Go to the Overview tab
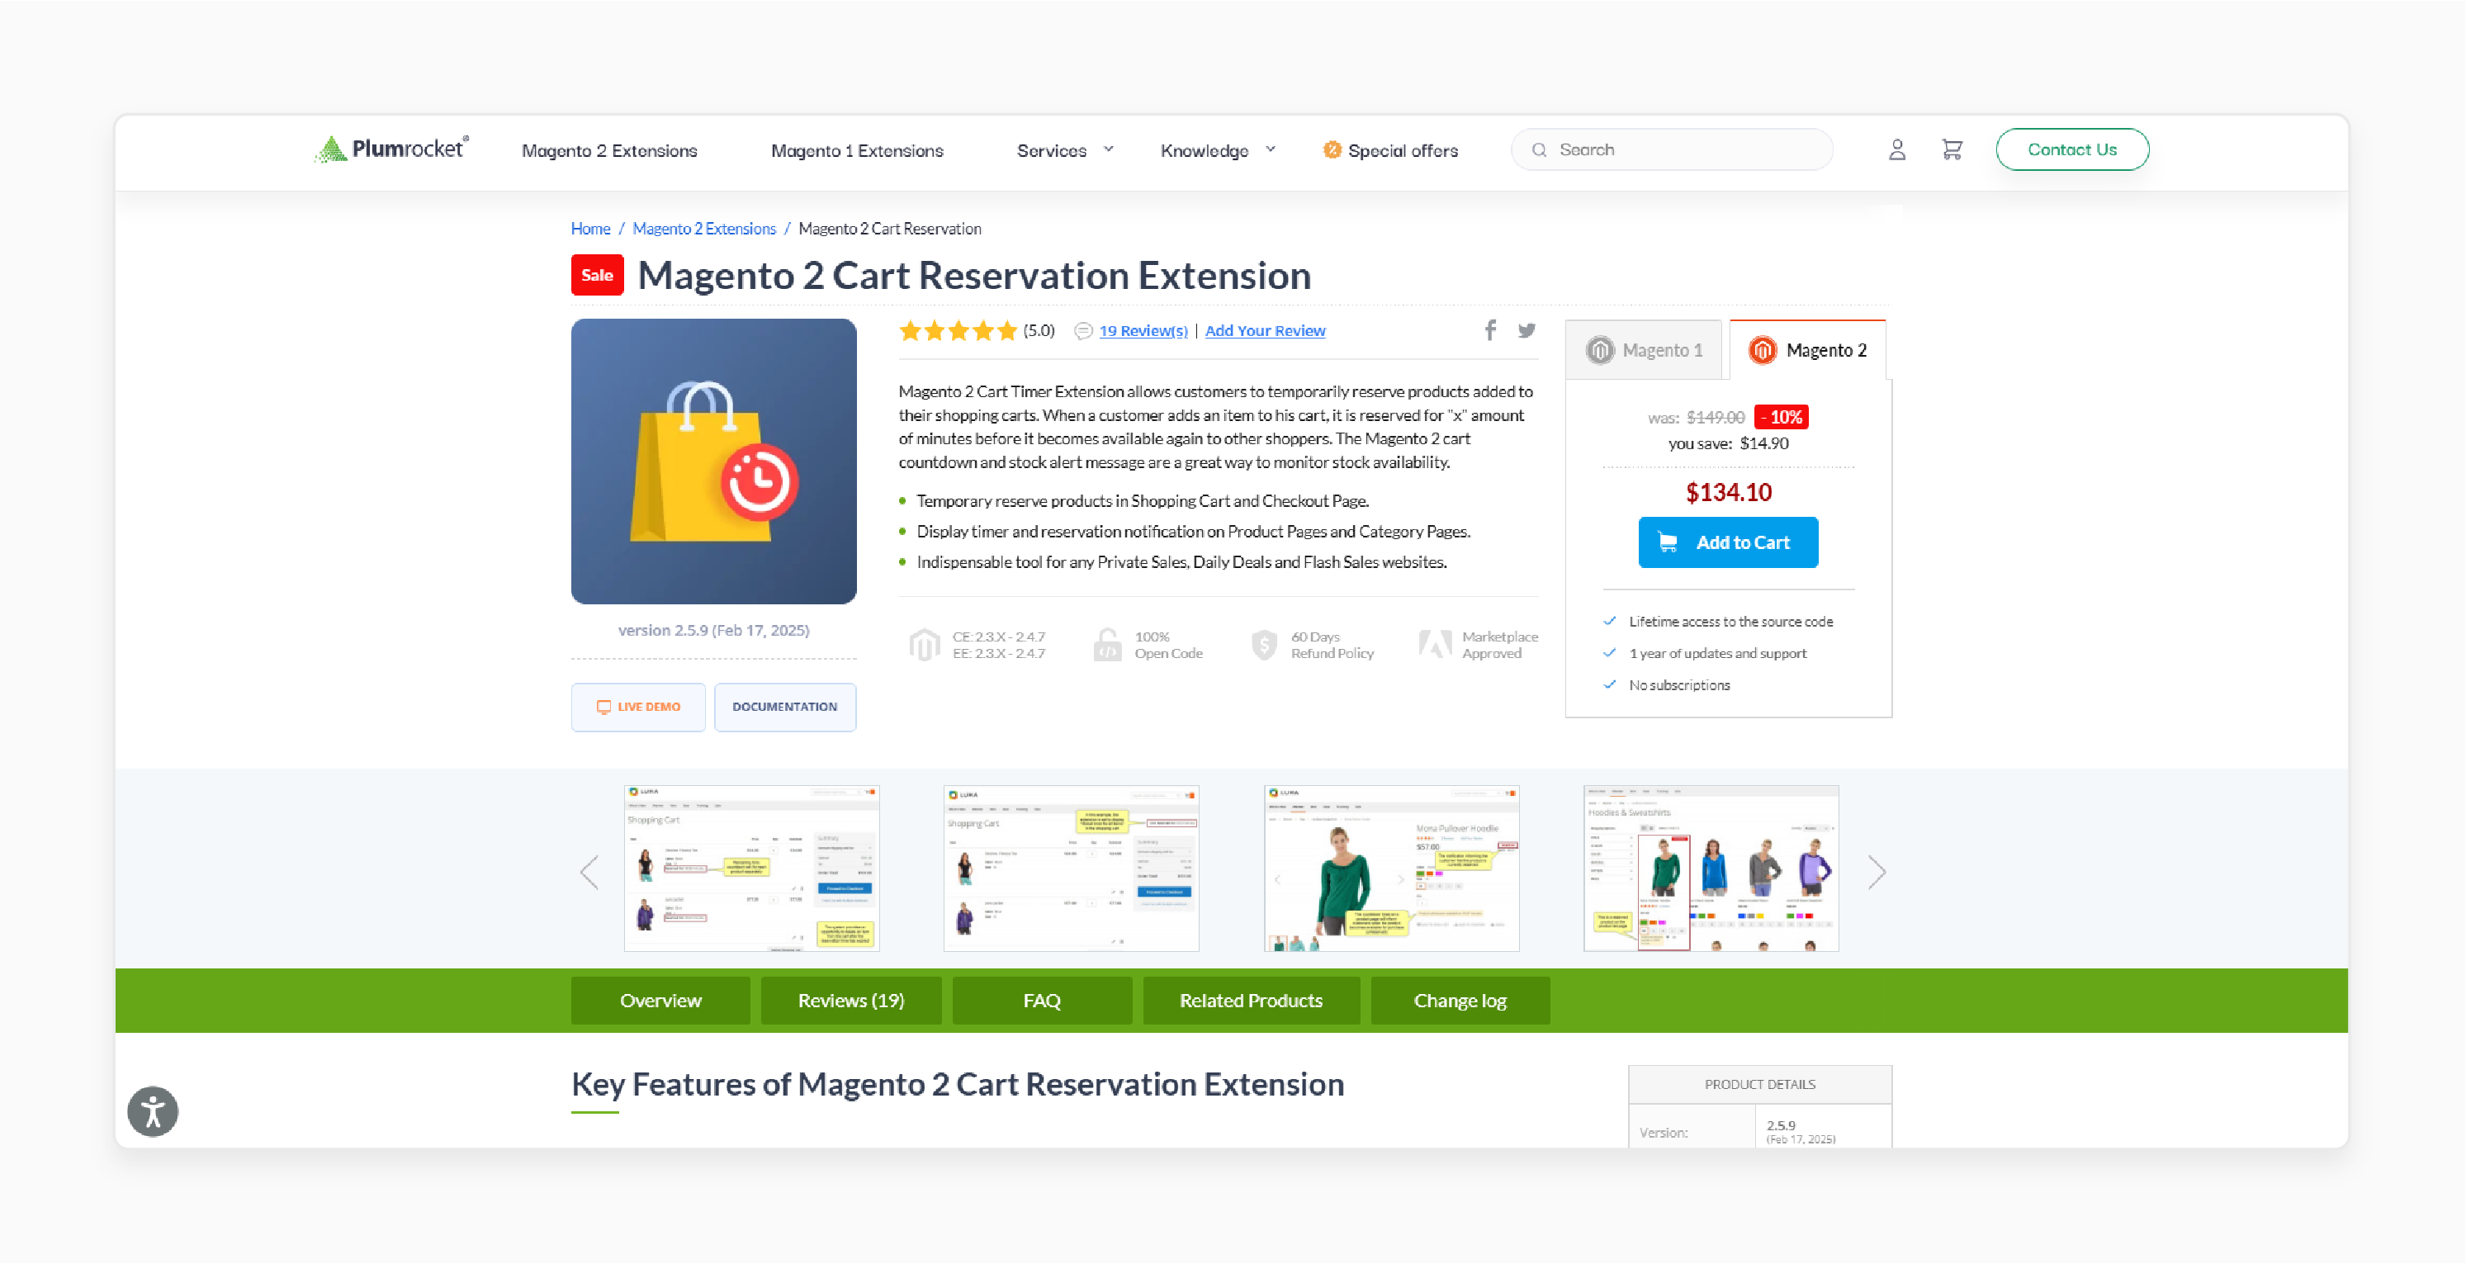Viewport: 2466px width, 1264px height. point(660,1001)
